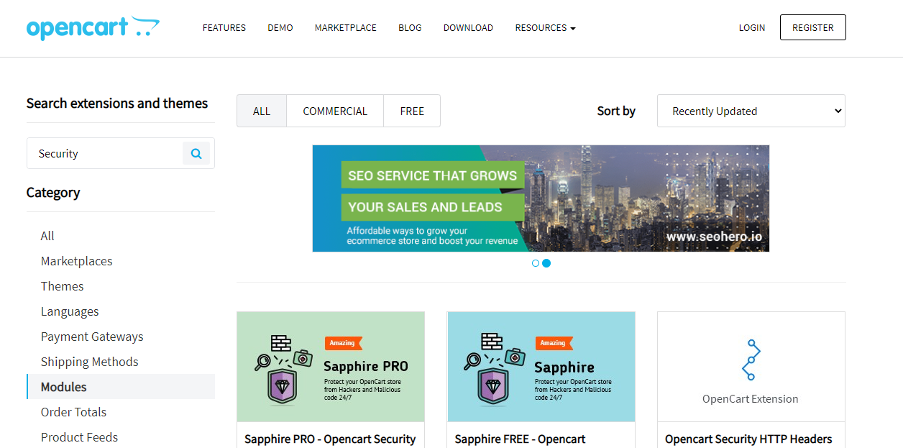903x448 pixels.
Task: Open the Sapphire PRO extension thumbnail
Action: [330, 367]
